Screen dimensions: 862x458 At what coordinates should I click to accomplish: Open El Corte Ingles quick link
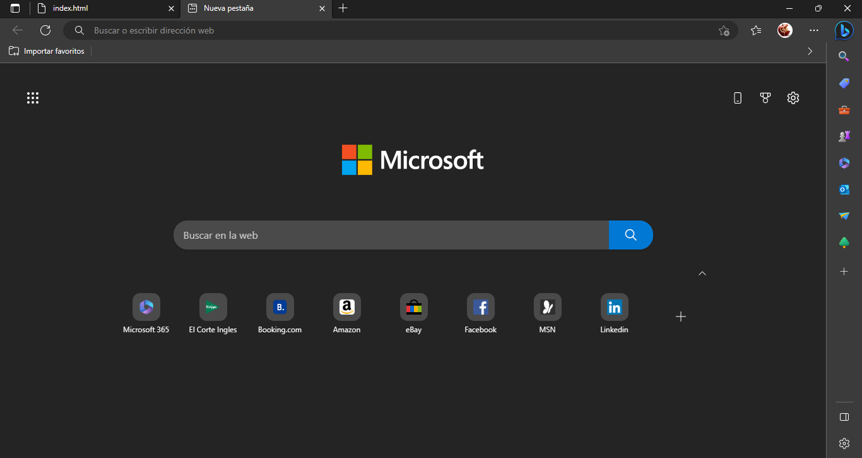click(213, 314)
